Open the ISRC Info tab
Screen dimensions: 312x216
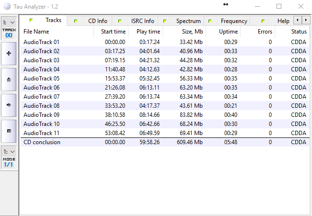135,21
